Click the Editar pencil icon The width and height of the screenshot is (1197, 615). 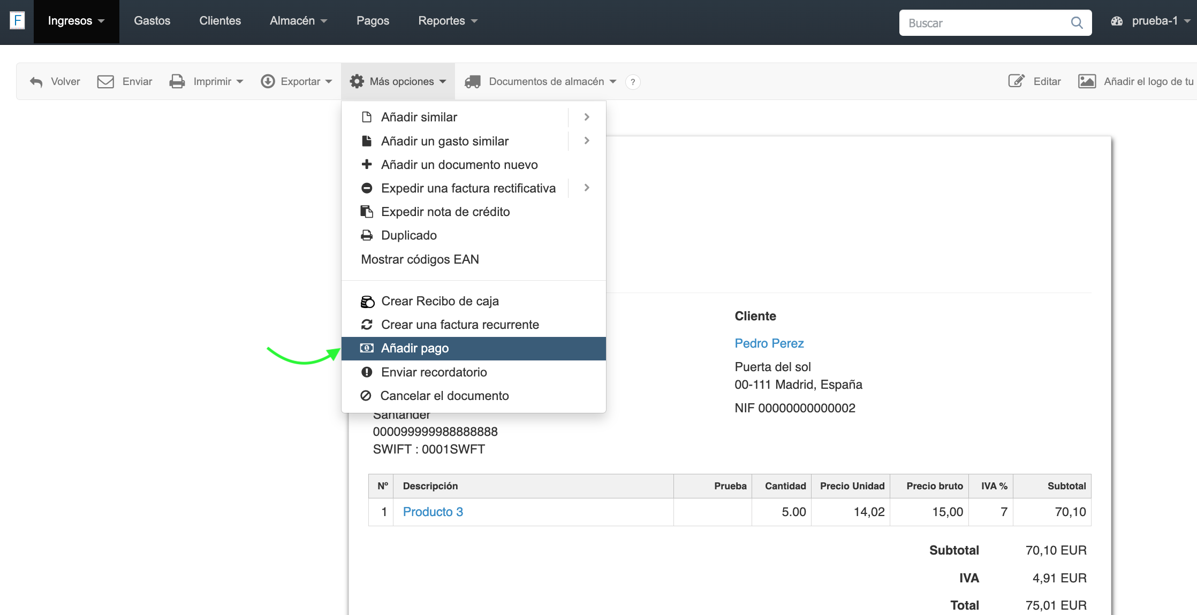pos(1016,81)
